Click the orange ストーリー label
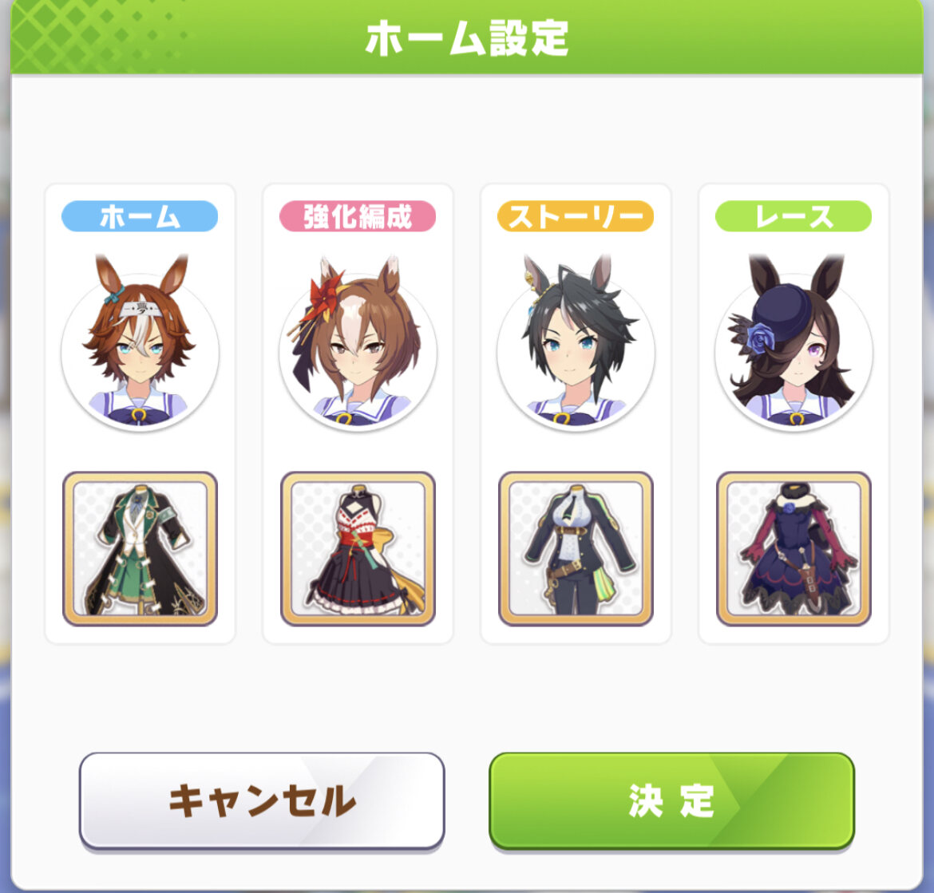 point(576,216)
